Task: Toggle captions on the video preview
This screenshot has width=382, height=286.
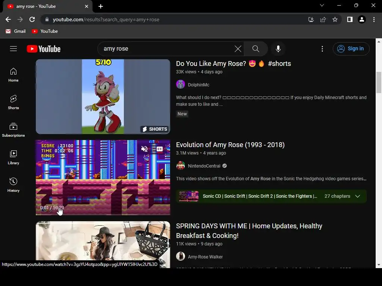Action: pos(160,149)
